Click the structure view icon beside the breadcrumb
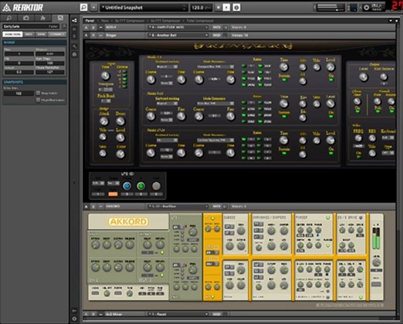403x324 pixels. (x=74, y=21)
